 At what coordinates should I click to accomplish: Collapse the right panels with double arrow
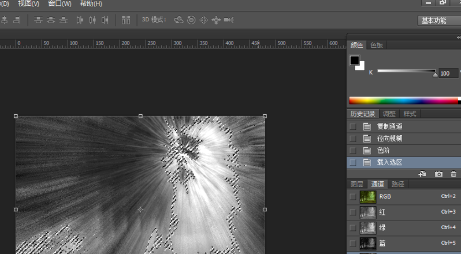click(x=458, y=37)
